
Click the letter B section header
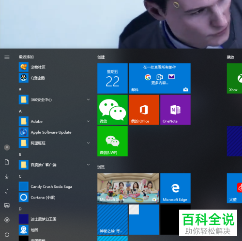click(20, 155)
